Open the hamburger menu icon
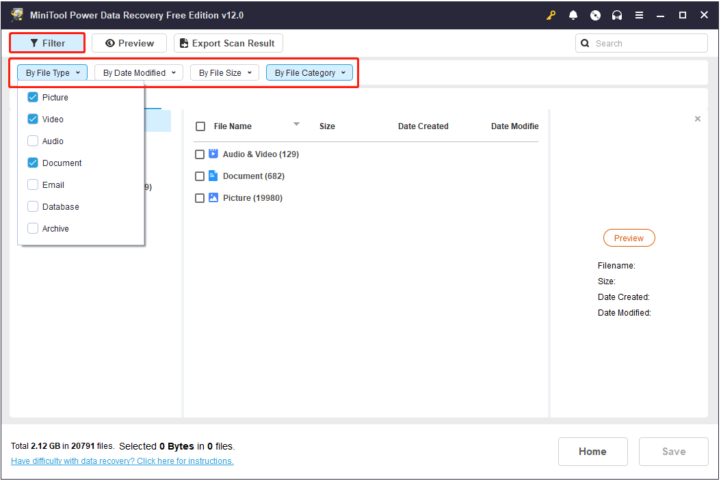The width and height of the screenshot is (721, 481). coord(639,15)
